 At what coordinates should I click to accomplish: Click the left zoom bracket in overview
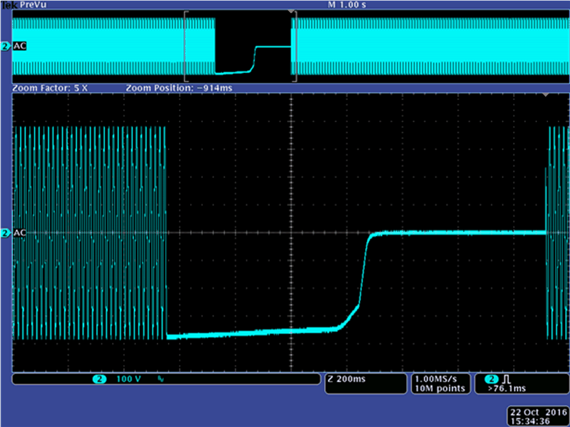click(186, 47)
